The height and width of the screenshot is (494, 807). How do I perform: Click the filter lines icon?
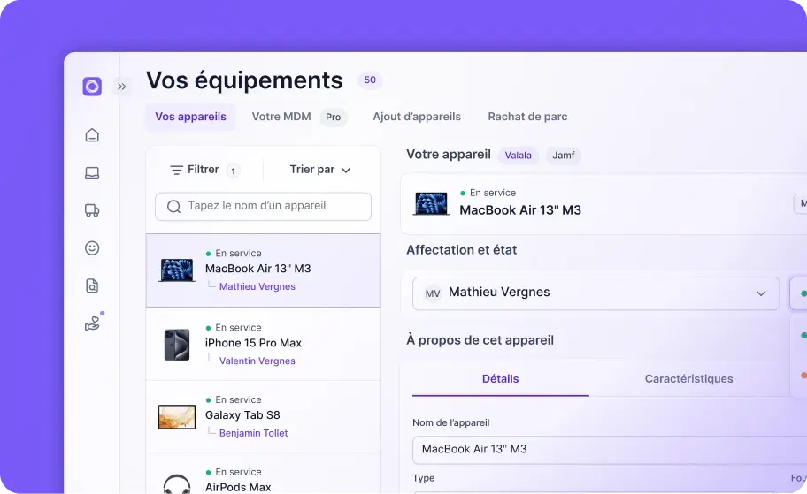coord(177,171)
